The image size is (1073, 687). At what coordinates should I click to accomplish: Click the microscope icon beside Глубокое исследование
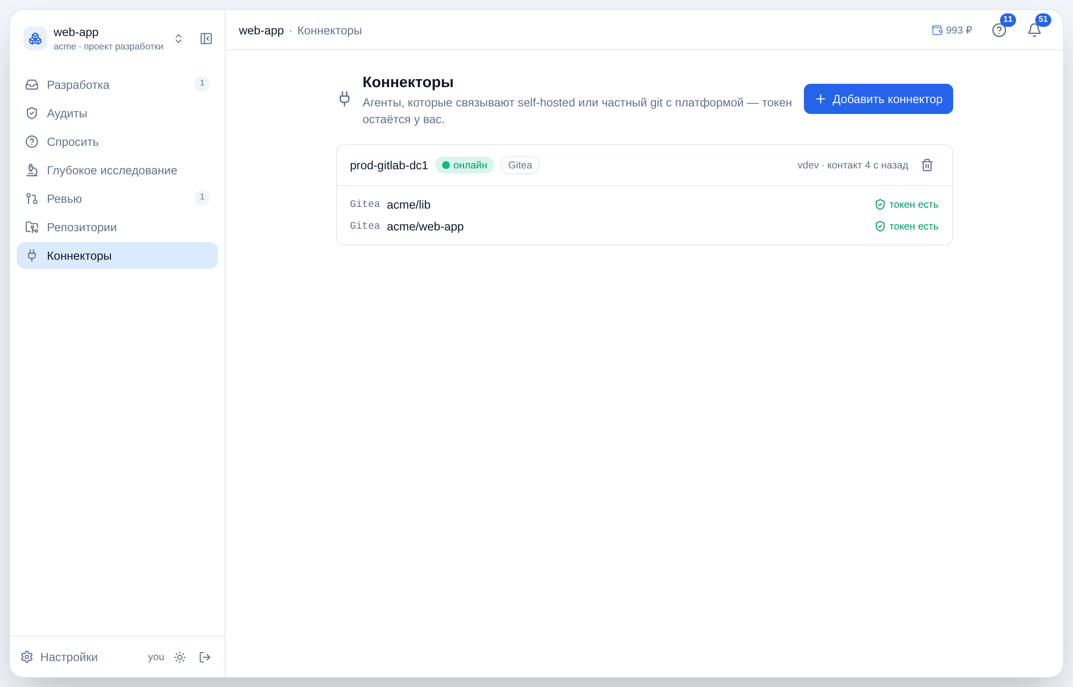tap(32, 170)
